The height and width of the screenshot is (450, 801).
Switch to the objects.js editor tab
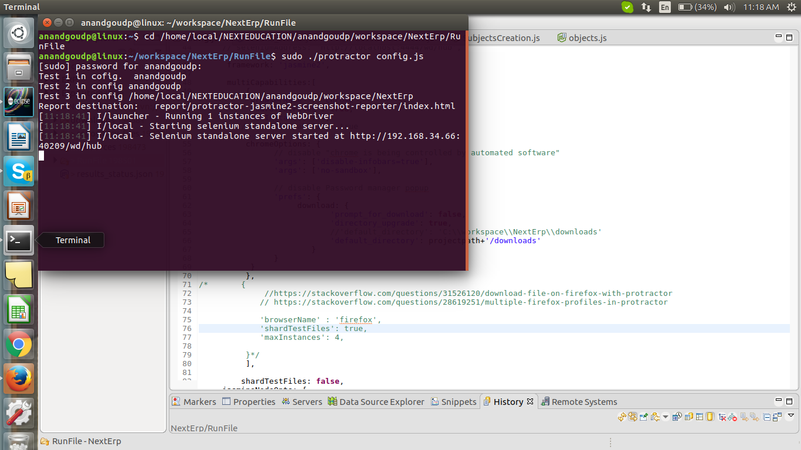coord(582,37)
